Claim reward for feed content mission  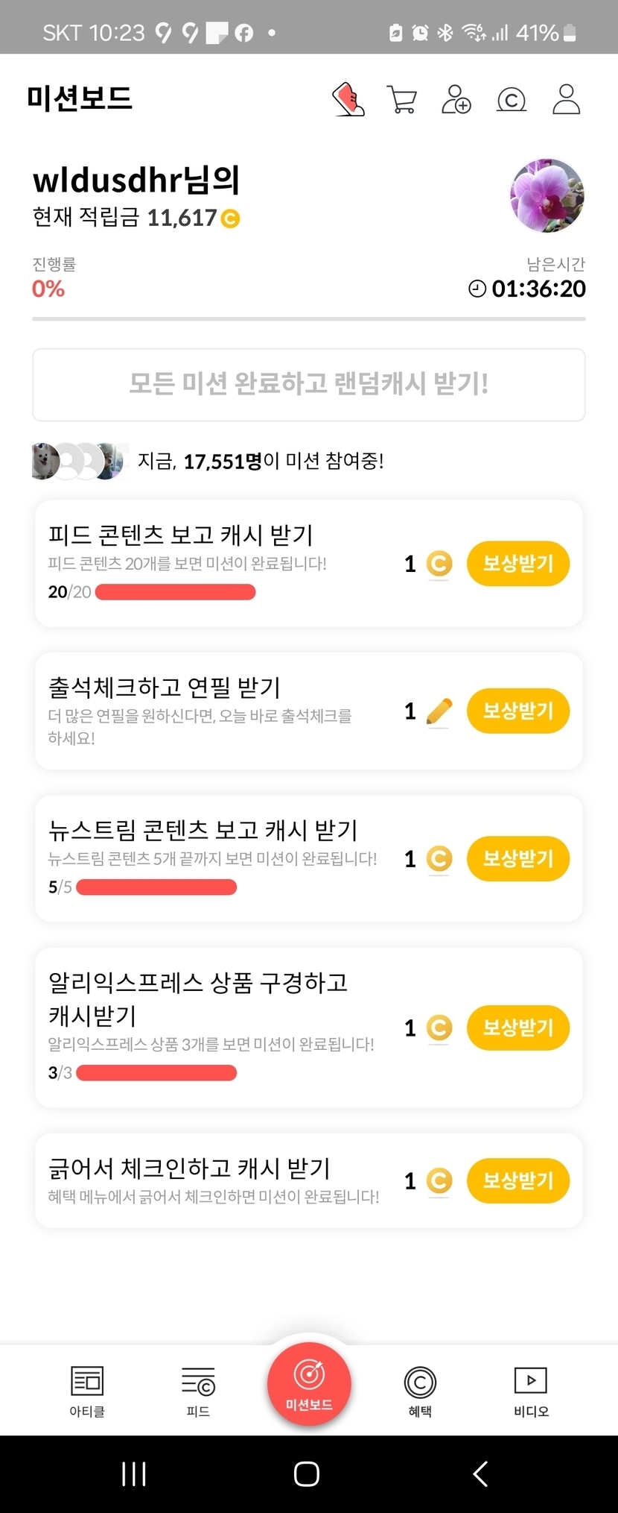[518, 563]
